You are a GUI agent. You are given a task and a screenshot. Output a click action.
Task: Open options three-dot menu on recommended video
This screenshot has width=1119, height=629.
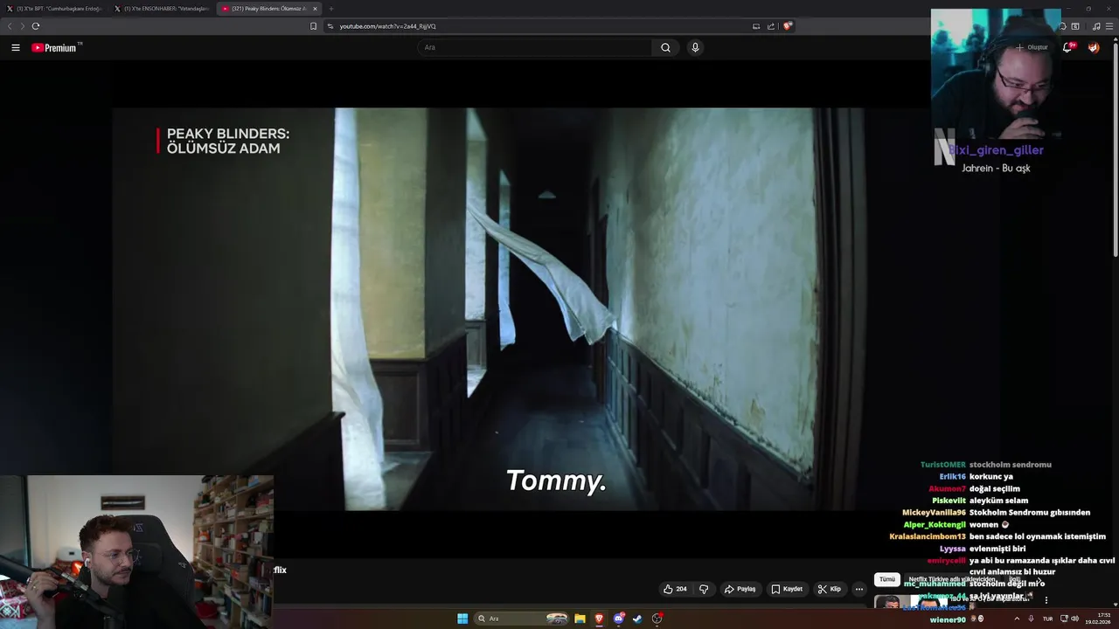click(1046, 600)
